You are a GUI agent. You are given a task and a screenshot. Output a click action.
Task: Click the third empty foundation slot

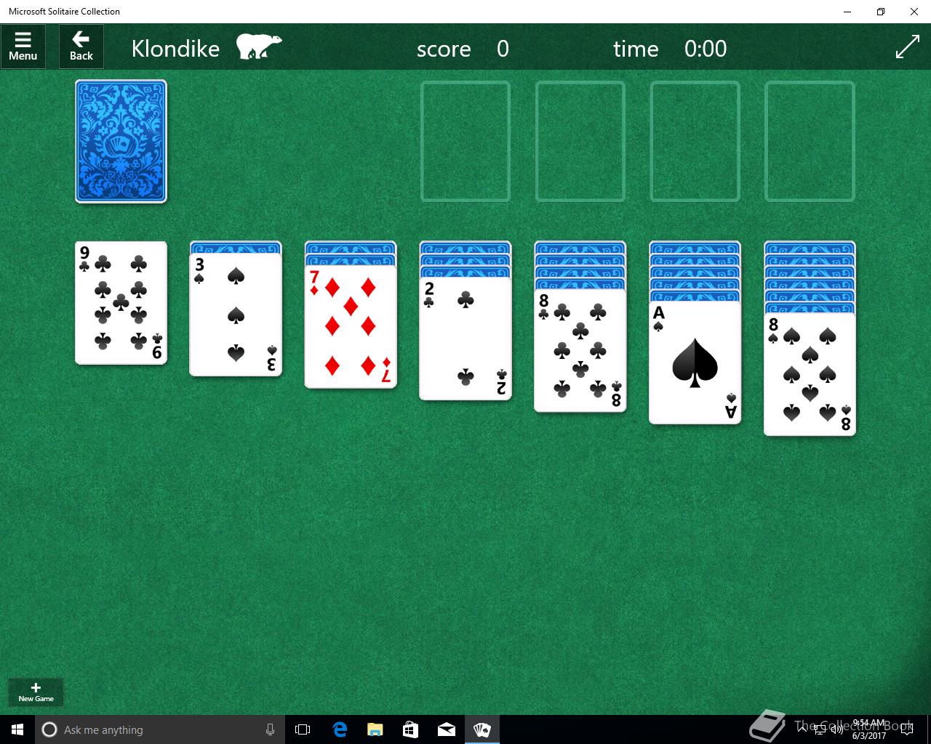pyautogui.click(x=695, y=141)
